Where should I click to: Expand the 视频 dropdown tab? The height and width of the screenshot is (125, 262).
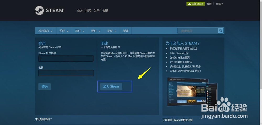[x=112, y=31]
